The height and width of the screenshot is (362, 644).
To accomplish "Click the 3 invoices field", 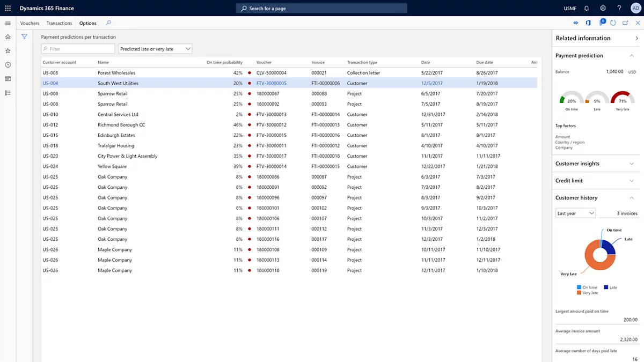I will point(619,213).
